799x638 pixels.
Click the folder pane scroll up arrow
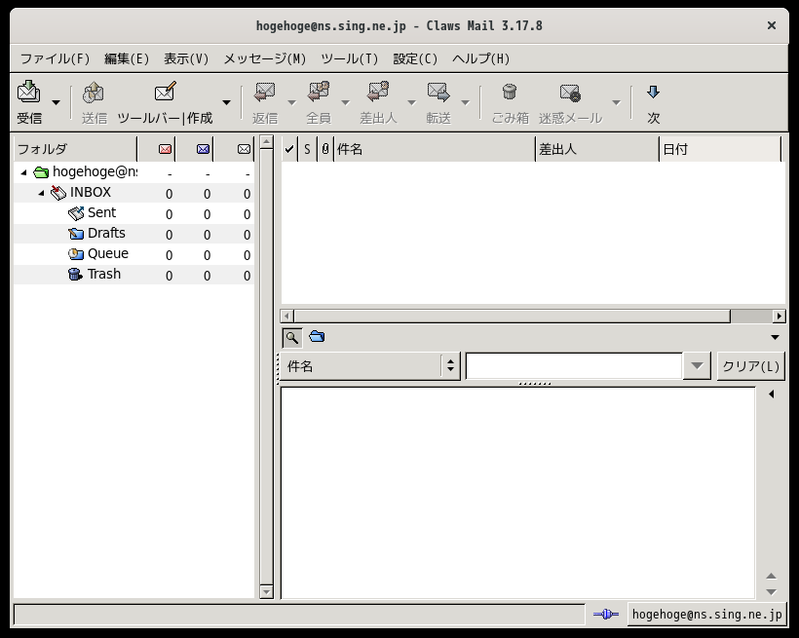click(x=267, y=141)
